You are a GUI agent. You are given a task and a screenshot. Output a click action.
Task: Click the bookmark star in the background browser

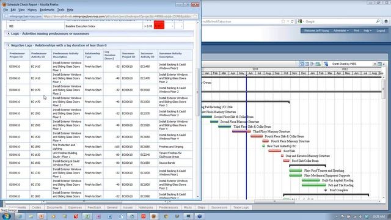click(x=283, y=21)
